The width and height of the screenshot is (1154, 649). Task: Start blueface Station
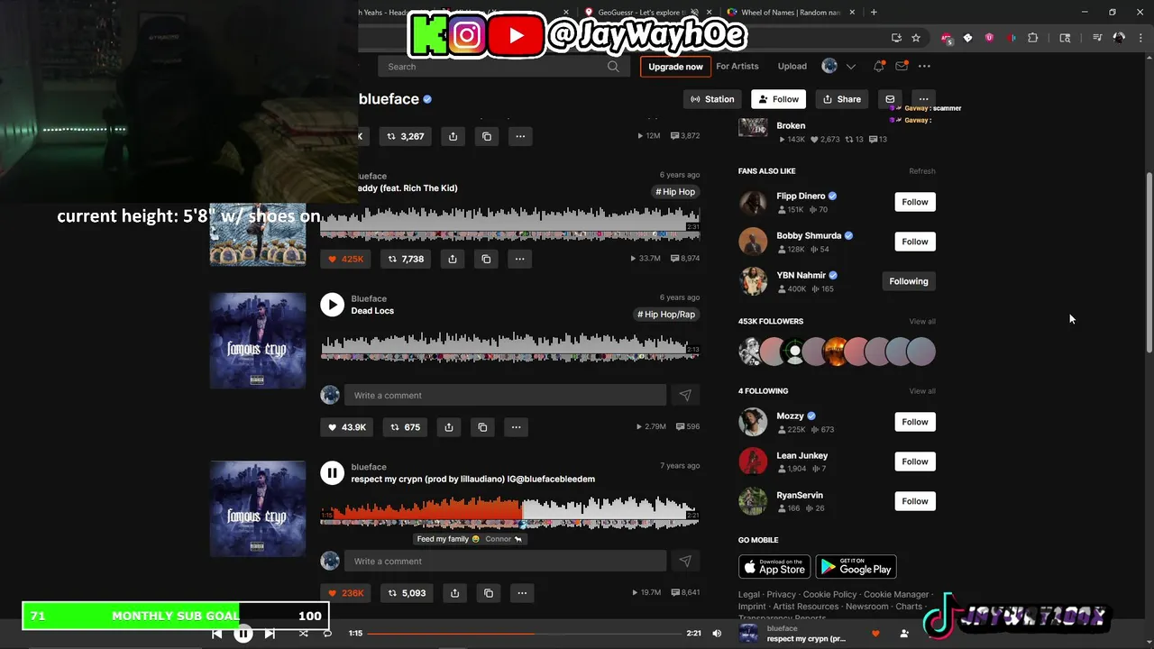pos(712,99)
